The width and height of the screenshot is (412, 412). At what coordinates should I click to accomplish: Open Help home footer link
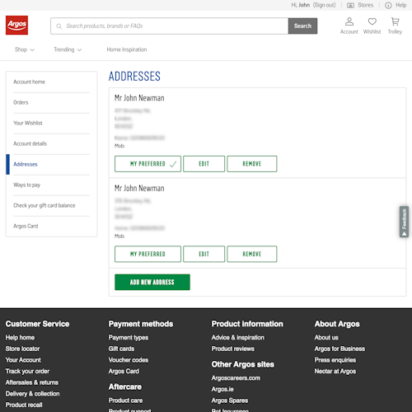(20, 338)
